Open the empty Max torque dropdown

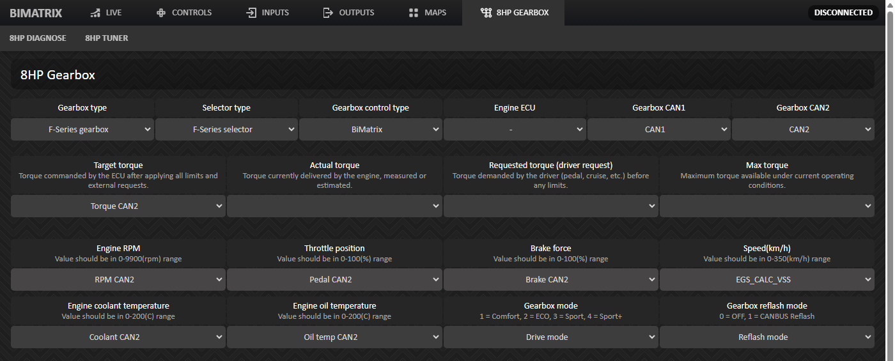click(x=767, y=206)
